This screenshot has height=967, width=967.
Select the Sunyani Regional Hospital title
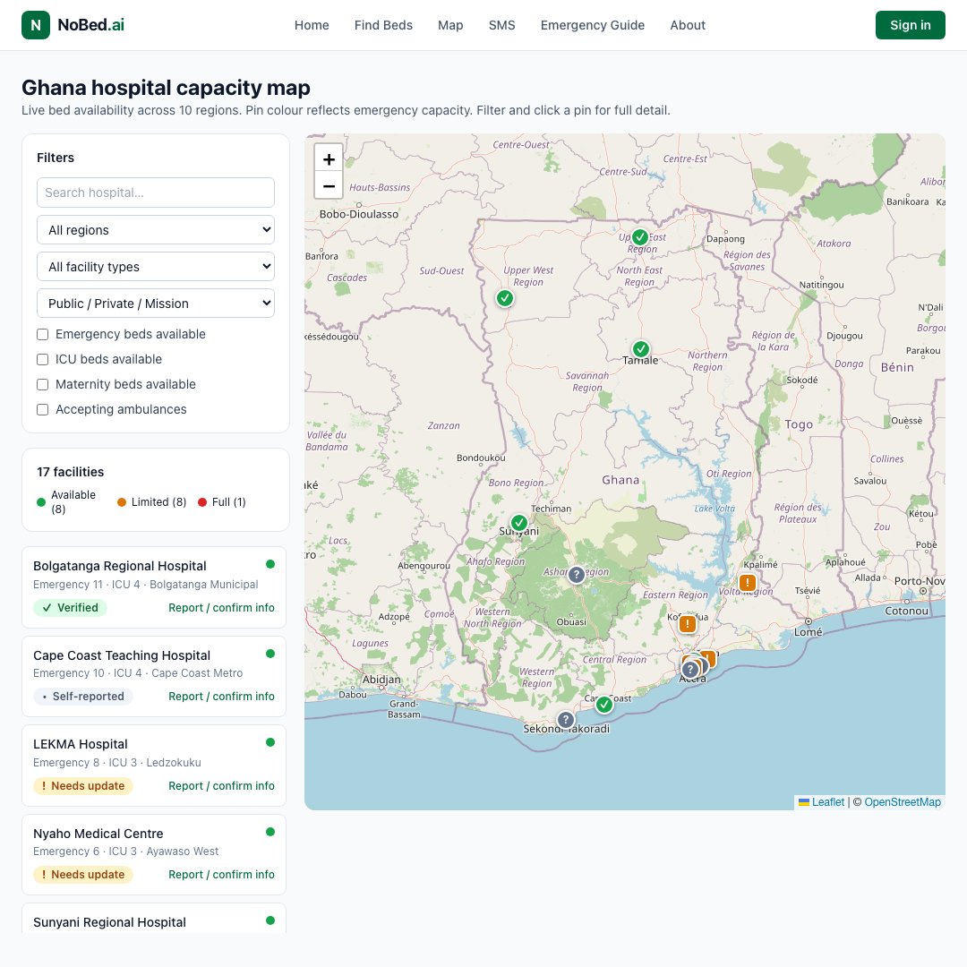coord(109,922)
